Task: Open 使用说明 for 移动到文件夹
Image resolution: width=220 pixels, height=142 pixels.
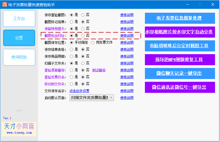Action: pos(127,84)
